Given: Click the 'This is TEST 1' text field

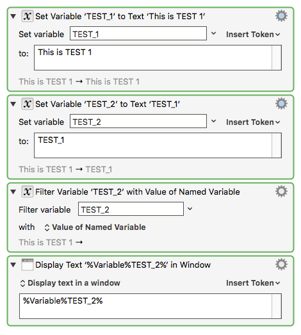Looking at the screenshot, I should pos(158,58).
